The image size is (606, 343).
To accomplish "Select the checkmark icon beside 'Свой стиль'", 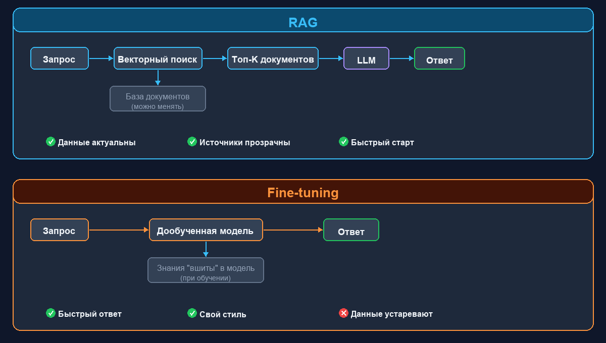I will pos(192,313).
